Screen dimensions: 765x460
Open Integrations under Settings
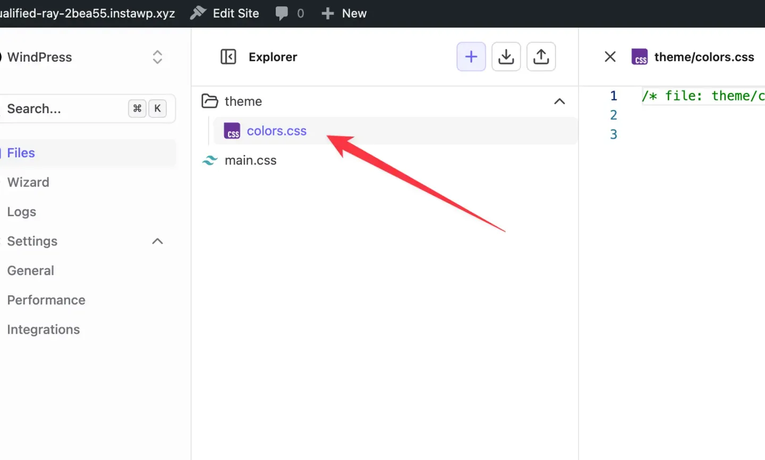pyautogui.click(x=43, y=329)
